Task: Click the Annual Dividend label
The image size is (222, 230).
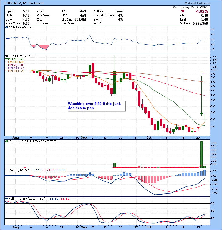Action: point(104,16)
